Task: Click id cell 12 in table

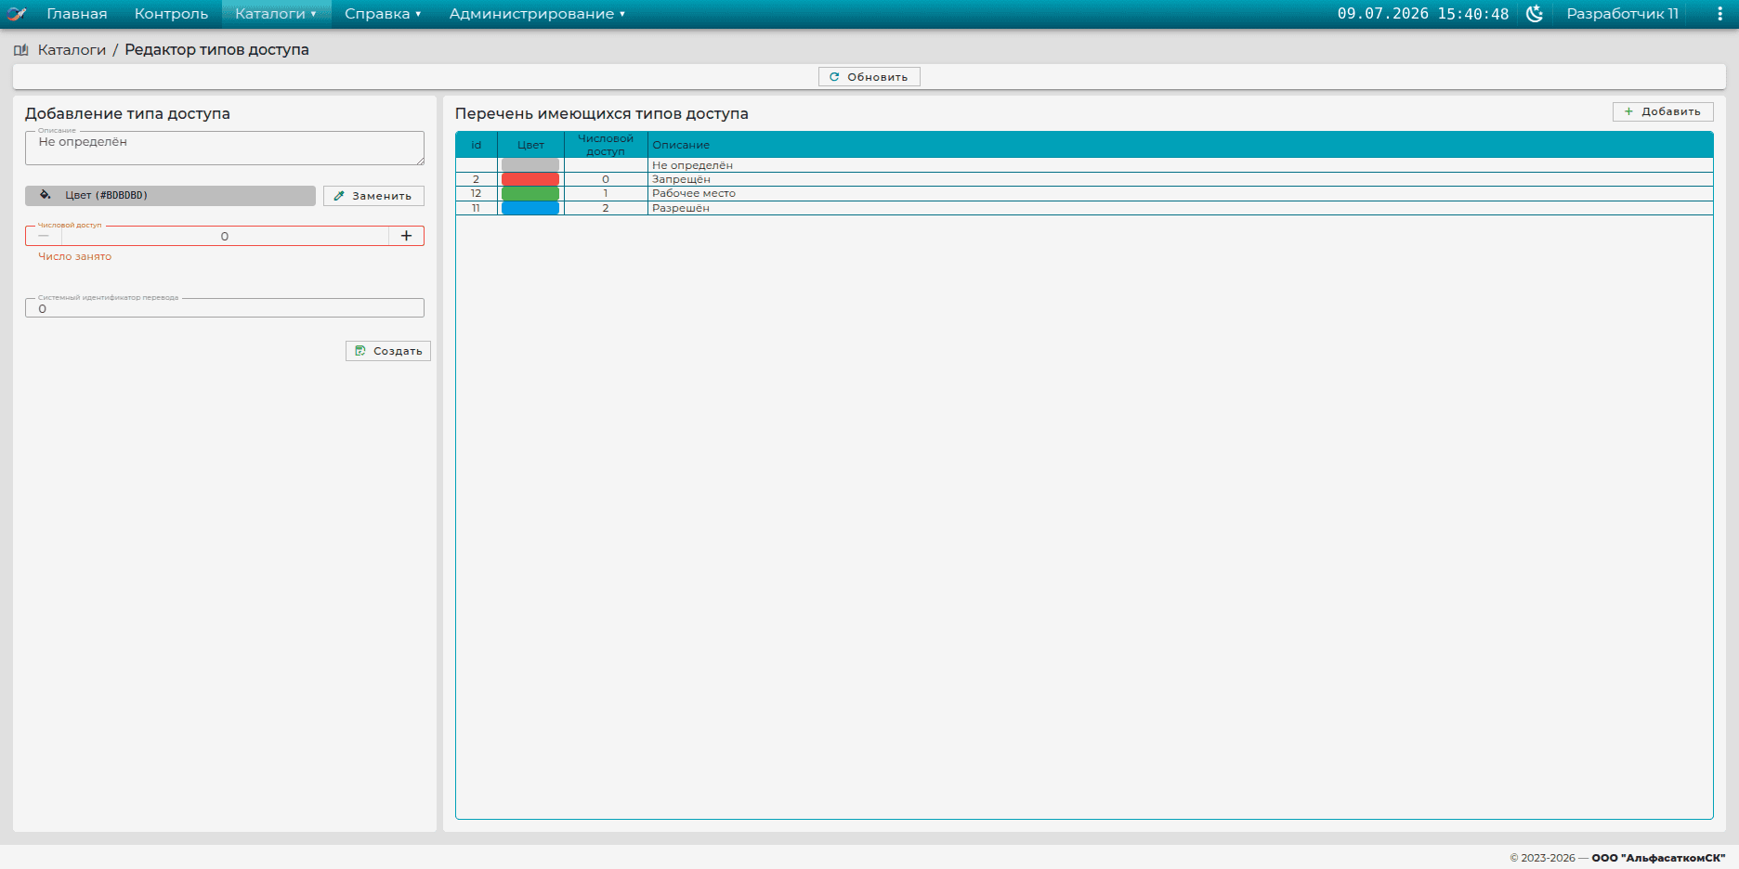Action: (477, 193)
